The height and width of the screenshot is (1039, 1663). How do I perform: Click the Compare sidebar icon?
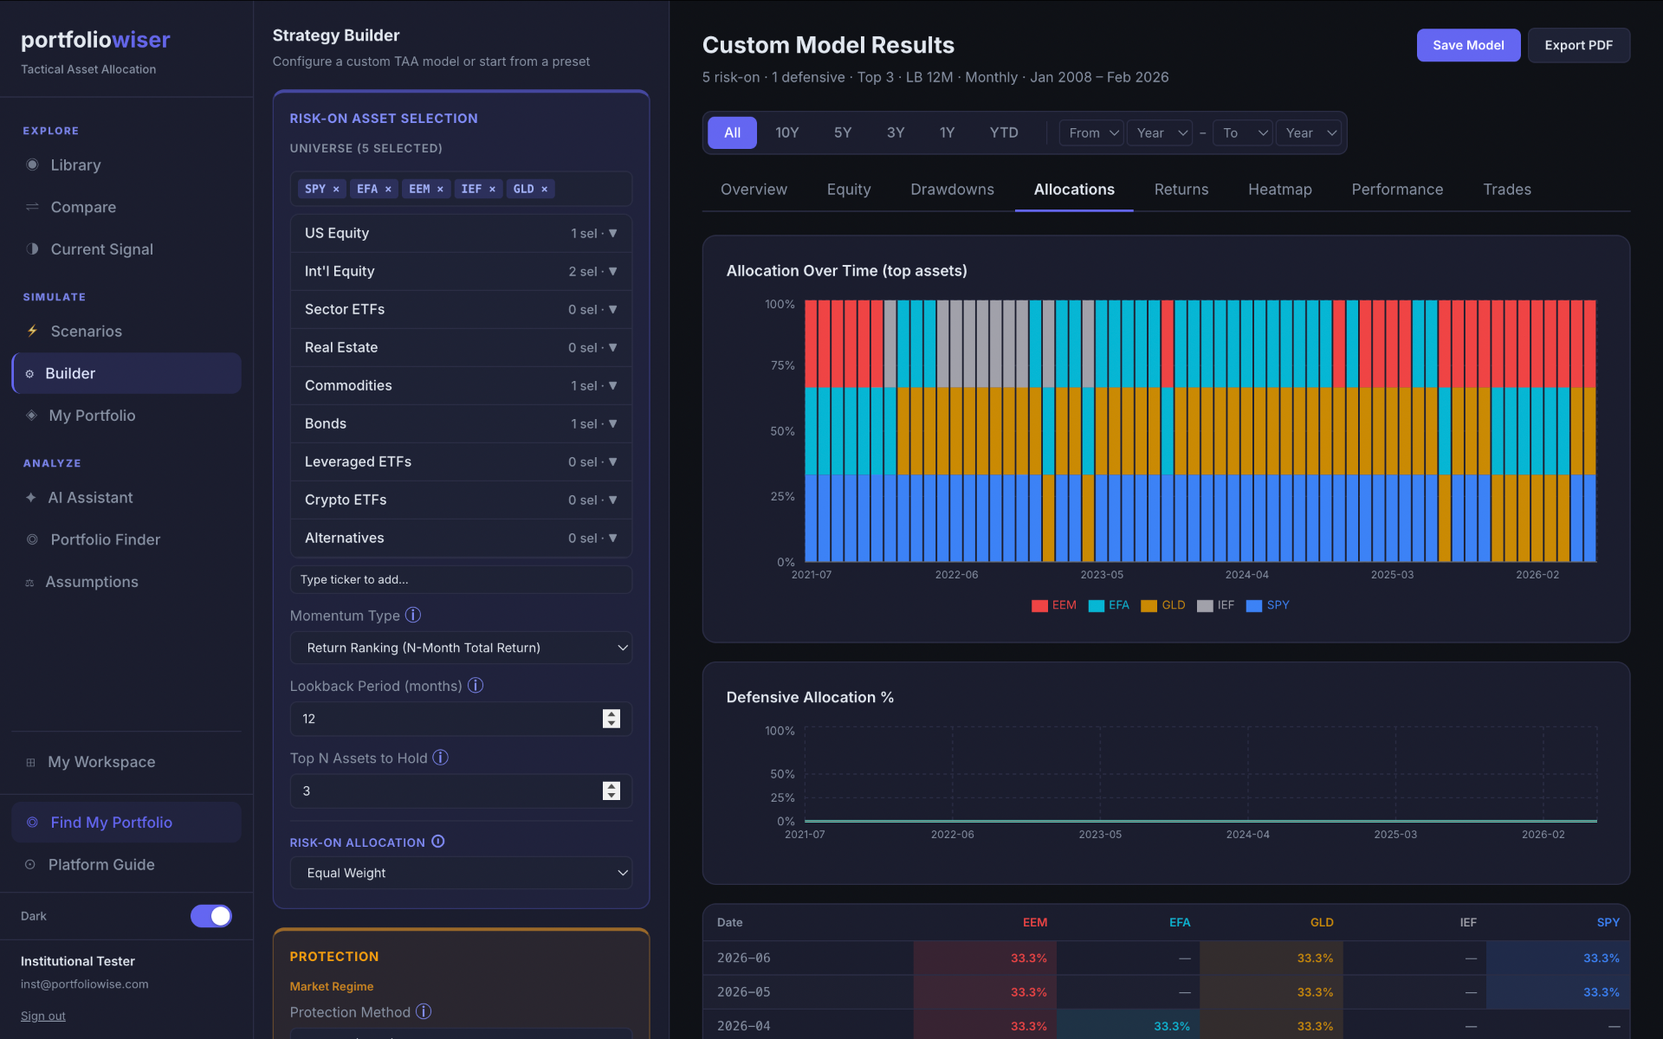click(x=32, y=207)
